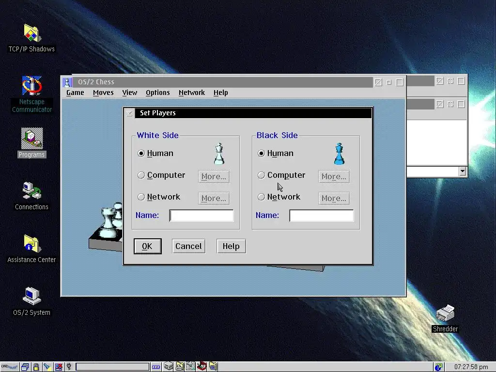This screenshot has width=496, height=372.
Task: Click the Help button in Set Players
Action: click(231, 247)
